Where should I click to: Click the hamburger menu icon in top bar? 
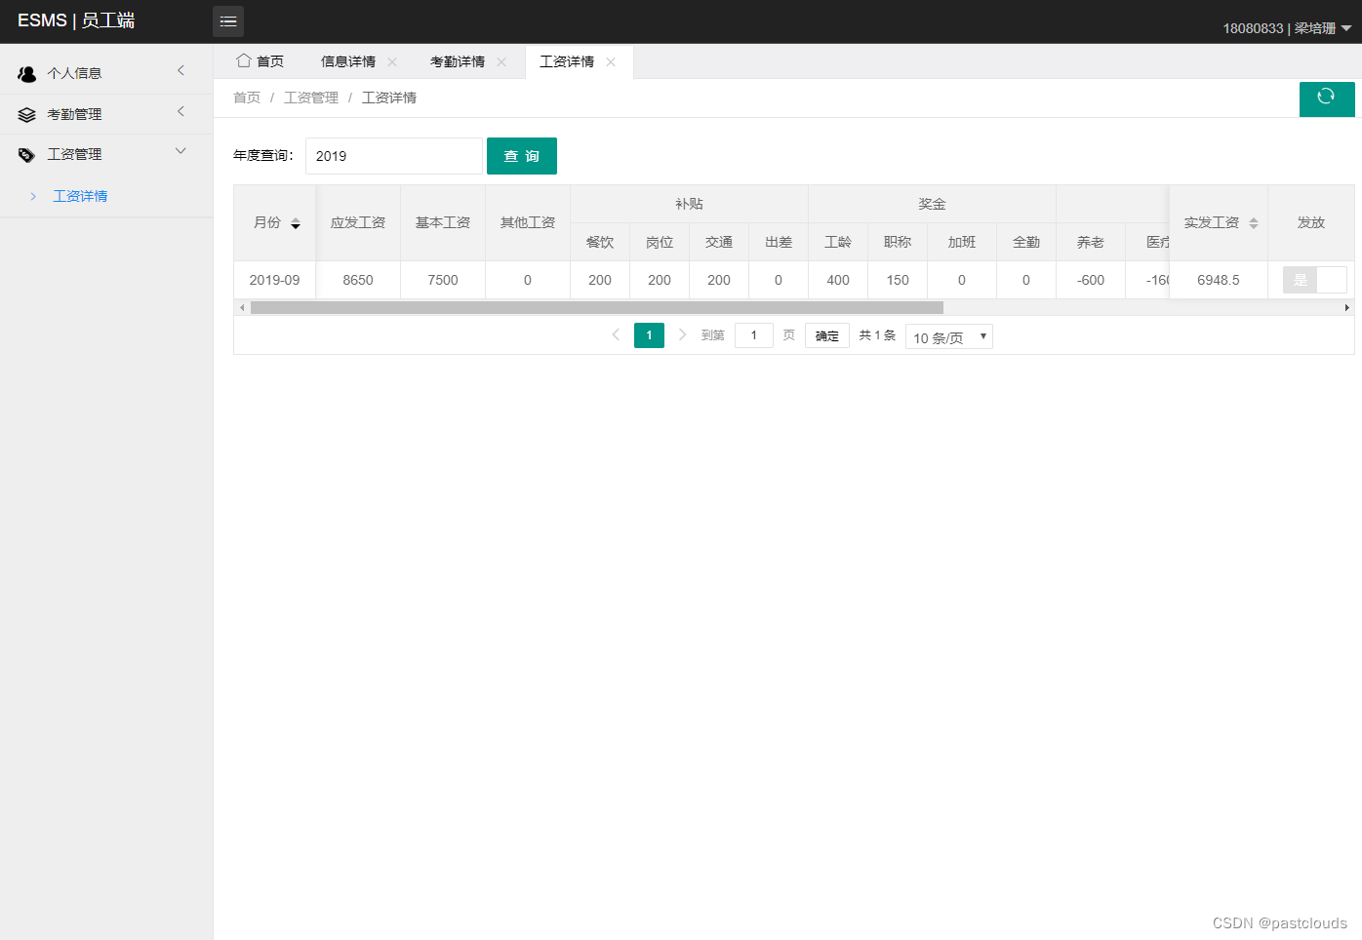pyautogui.click(x=227, y=20)
